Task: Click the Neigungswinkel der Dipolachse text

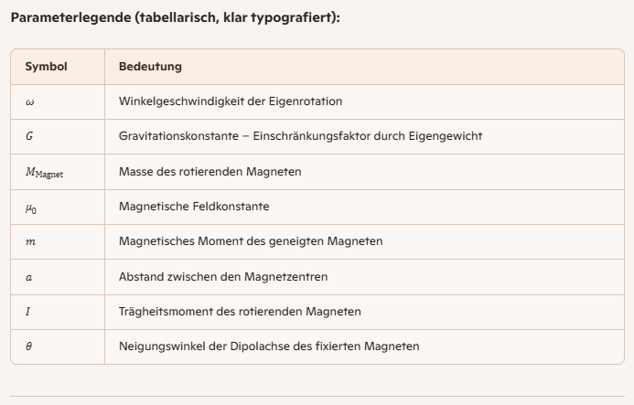Action: [x=269, y=346]
